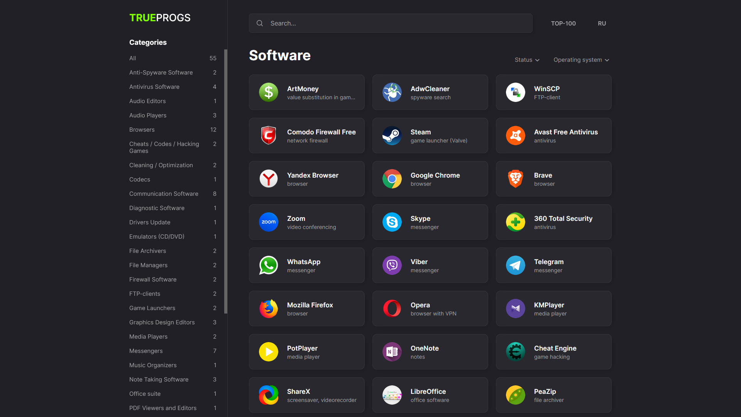Image resolution: width=741 pixels, height=417 pixels.
Task: Click the ArtMoney dollar sign icon
Action: point(269,92)
